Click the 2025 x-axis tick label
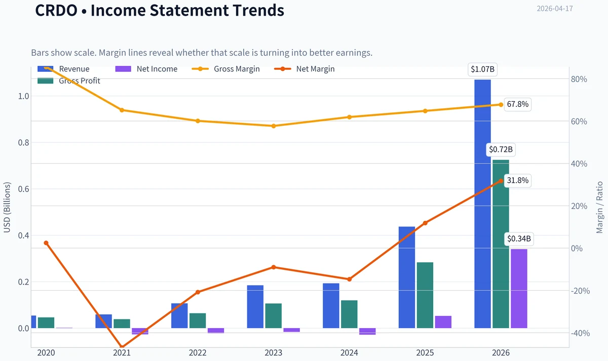 coord(425,352)
